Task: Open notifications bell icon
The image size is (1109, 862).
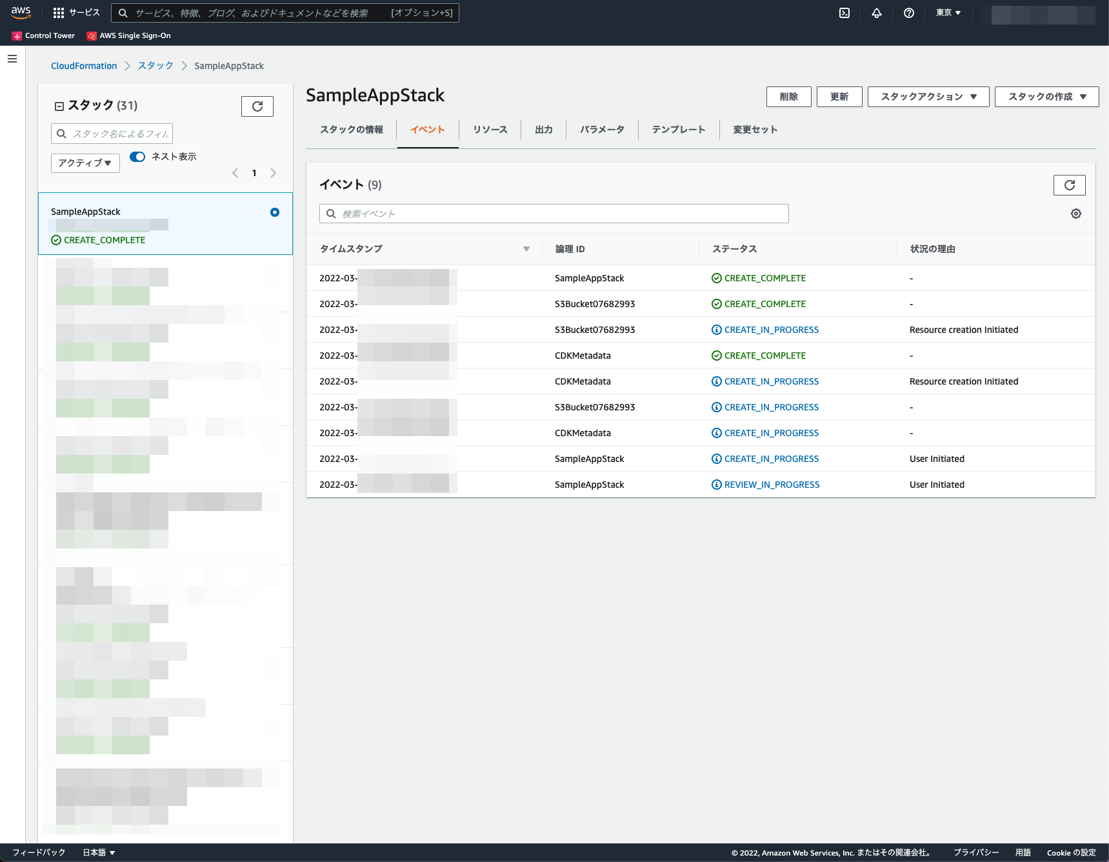Action: pyautogui.click(x=877, y=13)
